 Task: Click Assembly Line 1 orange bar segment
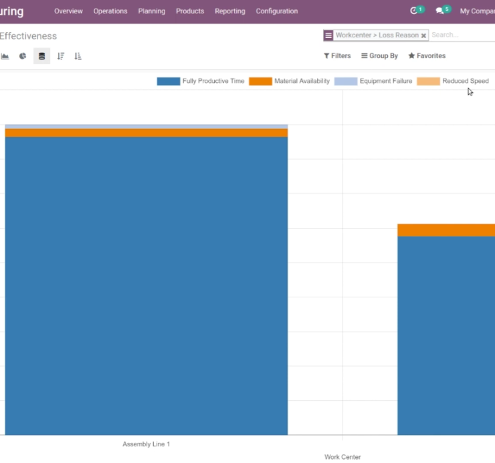(x=146, y=133)
